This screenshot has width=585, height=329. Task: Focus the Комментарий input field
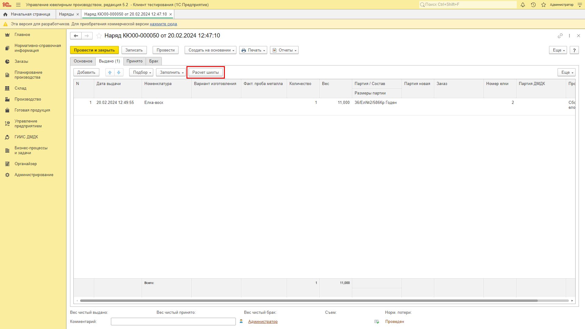173,322
